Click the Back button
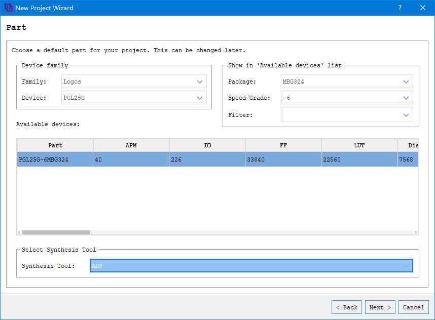Viewport: 435px width, 320px height. click(347, 307)
